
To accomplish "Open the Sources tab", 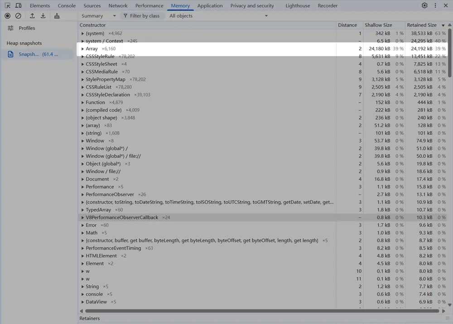I will tap(92, 5).
